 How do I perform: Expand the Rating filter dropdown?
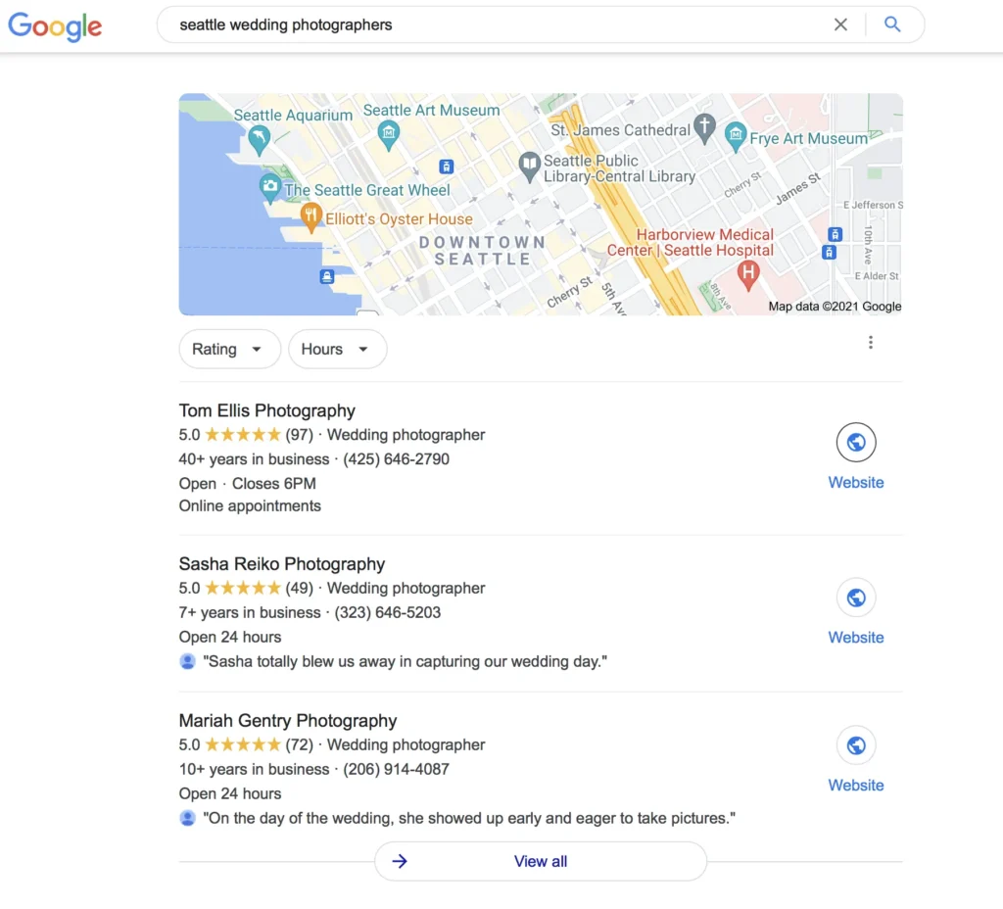coord(229,350)
